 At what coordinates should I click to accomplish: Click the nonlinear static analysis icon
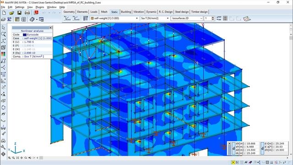click(x=76, y=18)
